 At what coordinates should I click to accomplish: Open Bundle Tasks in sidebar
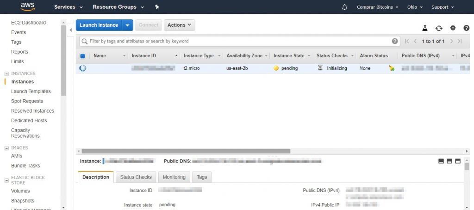[25, 166]
